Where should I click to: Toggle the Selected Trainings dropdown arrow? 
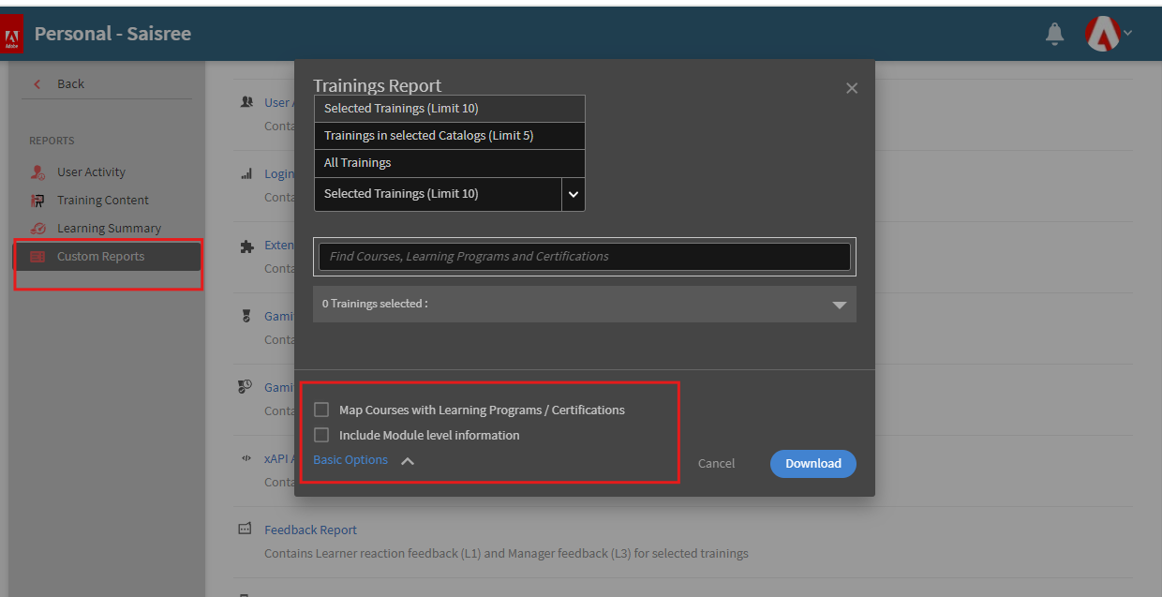click(x=573, y=194)
